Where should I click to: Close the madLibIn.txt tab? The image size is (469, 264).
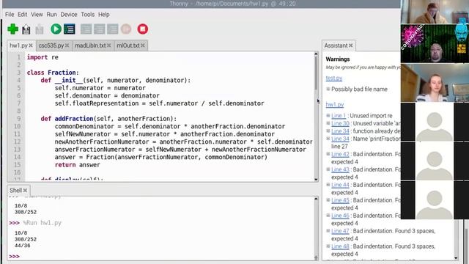[109, 45]
